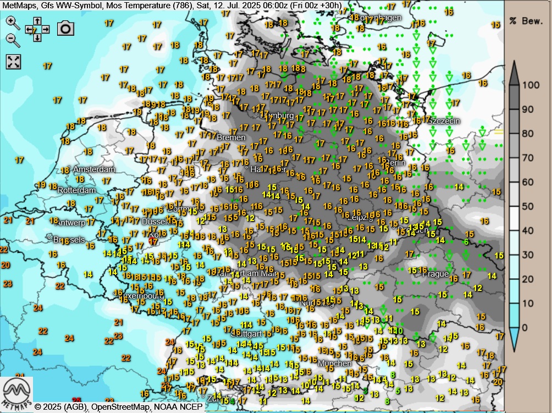Click the Szczecin city label
This screenshot has width=552, height=413.
tap(444, 121)
